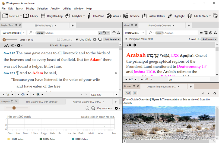The width and height of the screenshot is (219, 143).
Task: Open the Key Number dropdown
Action: click(104, 108)
